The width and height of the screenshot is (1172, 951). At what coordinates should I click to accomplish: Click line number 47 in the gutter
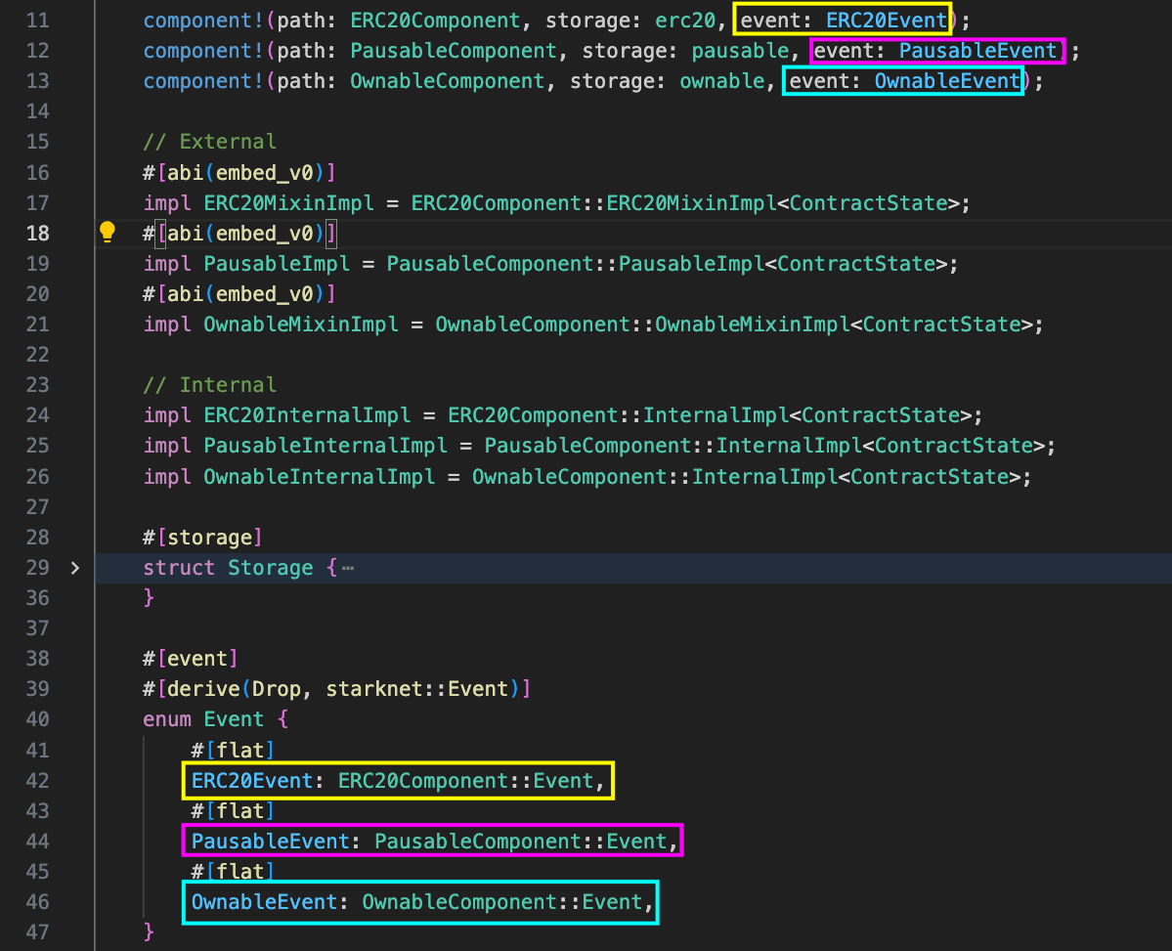(37, 931)
